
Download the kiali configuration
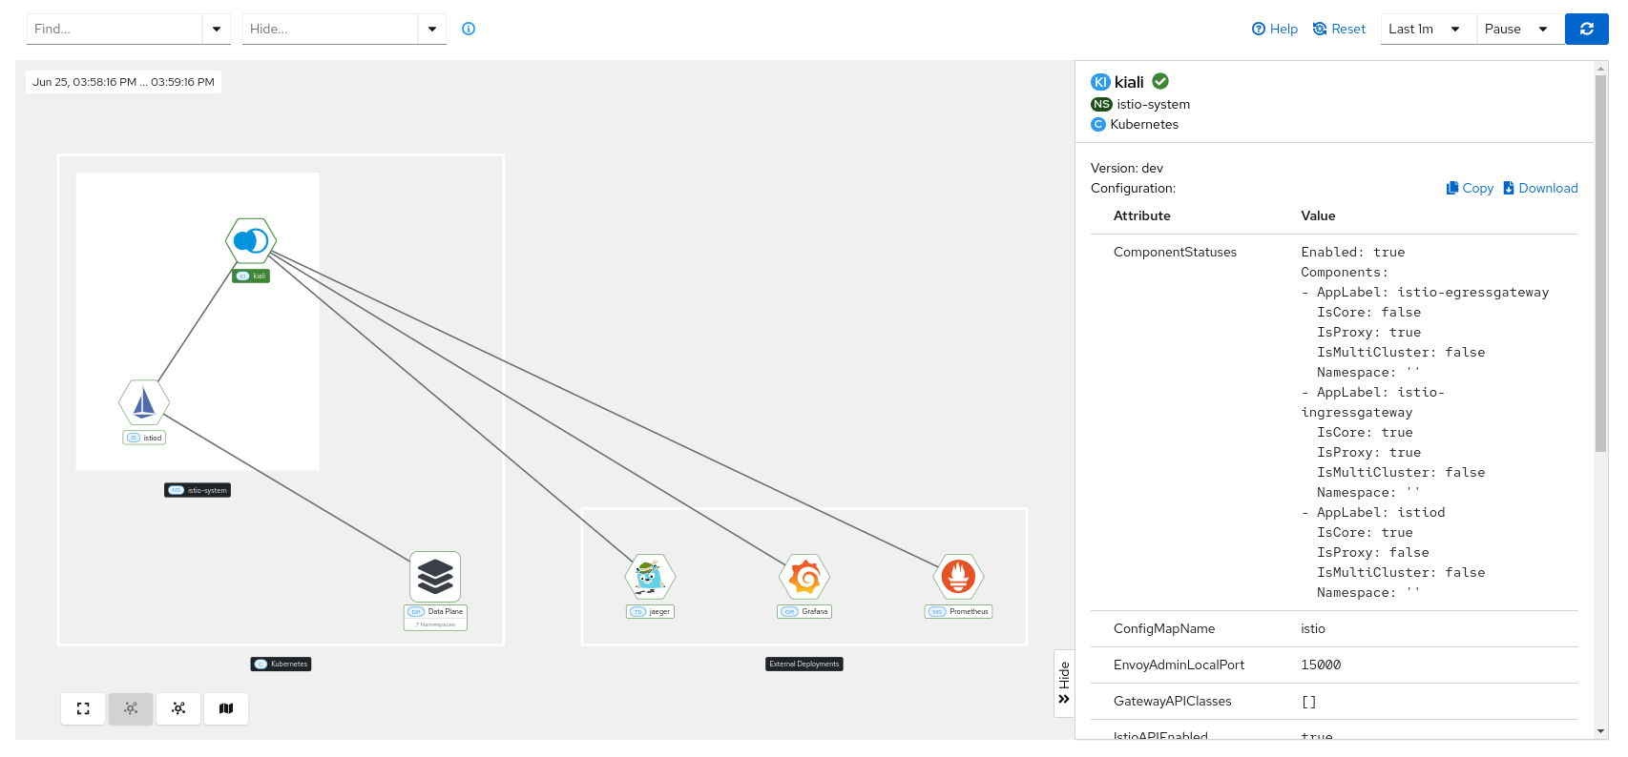[x=1540, y=188]
